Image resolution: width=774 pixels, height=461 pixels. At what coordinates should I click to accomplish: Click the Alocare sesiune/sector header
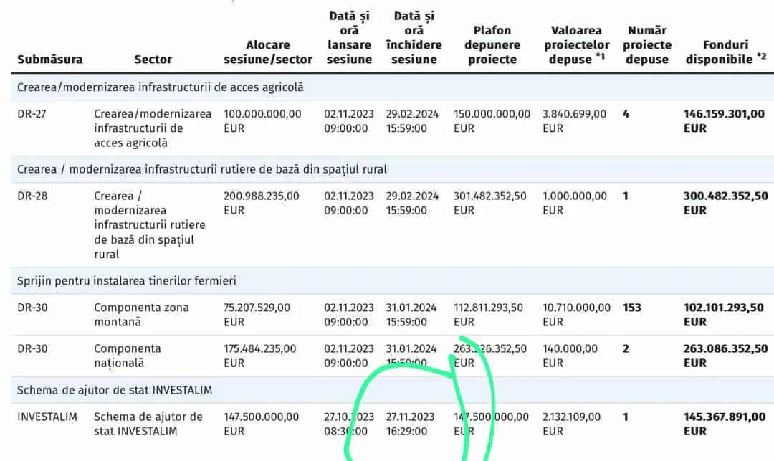coord(268,52)
